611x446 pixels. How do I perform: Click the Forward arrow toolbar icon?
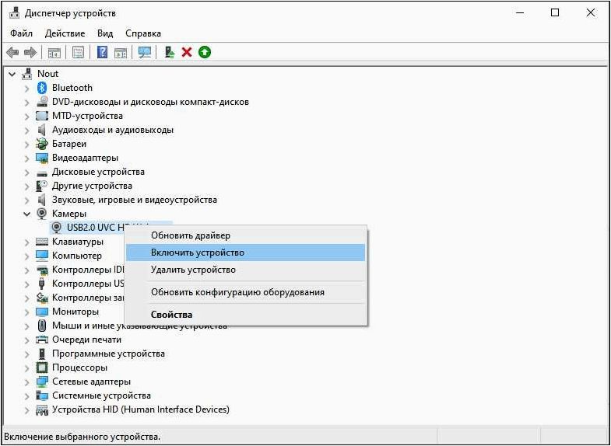(30, 52)
